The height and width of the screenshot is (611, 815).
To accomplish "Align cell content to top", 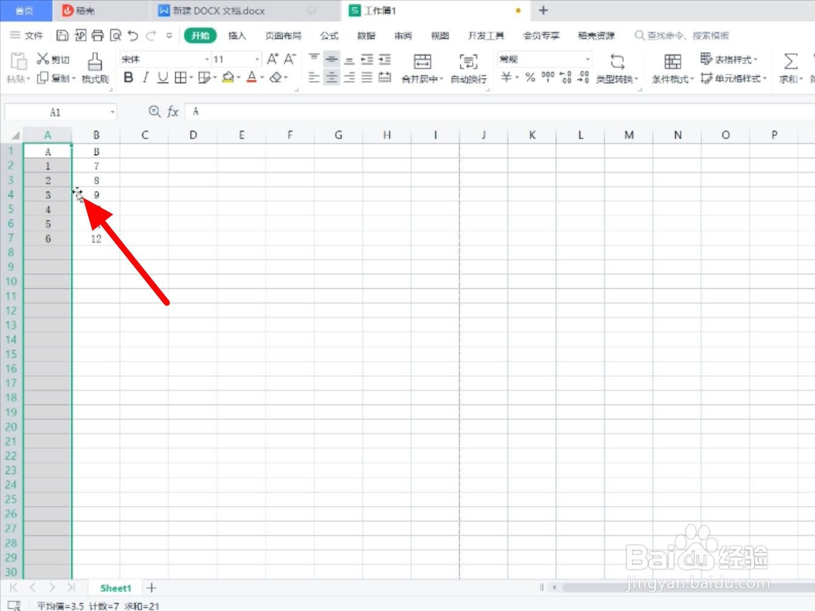I will (314, 59).
